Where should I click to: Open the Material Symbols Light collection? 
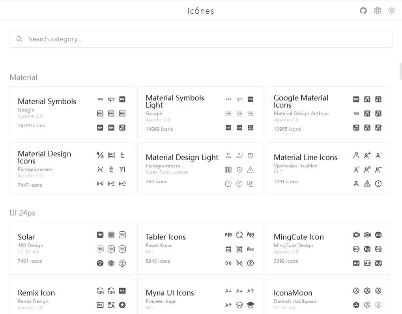click(175, 101)
